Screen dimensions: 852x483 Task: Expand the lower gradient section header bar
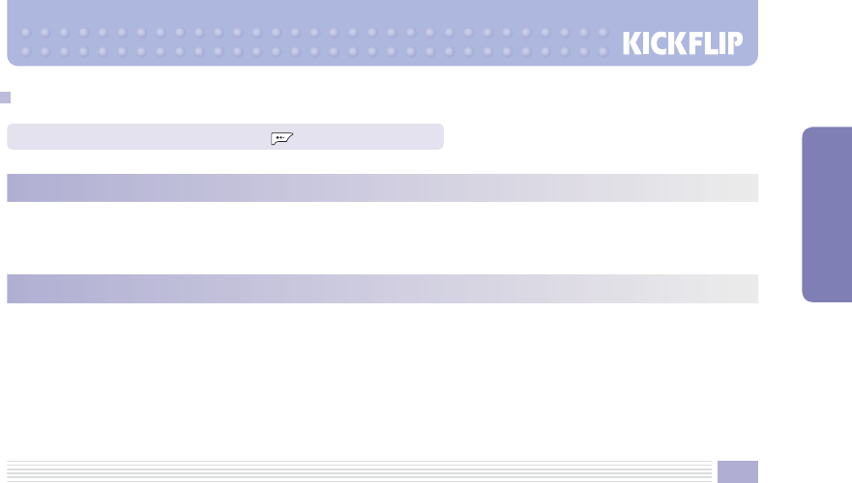pyautogui.click(x=382, y=288)
